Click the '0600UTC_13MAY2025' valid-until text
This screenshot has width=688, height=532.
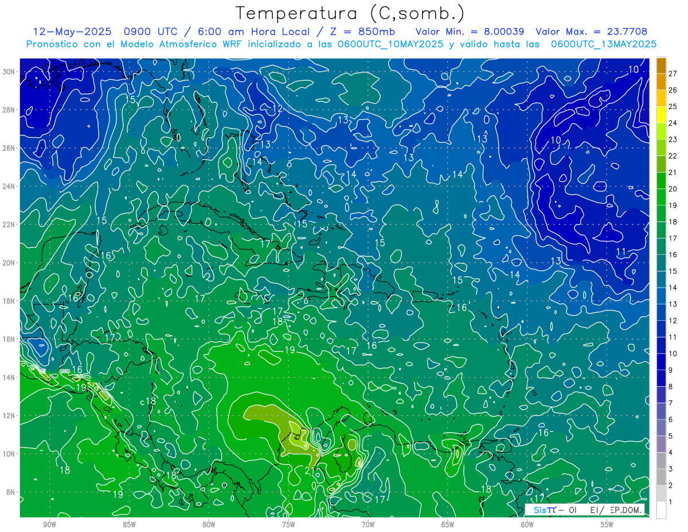pos(604,44)
